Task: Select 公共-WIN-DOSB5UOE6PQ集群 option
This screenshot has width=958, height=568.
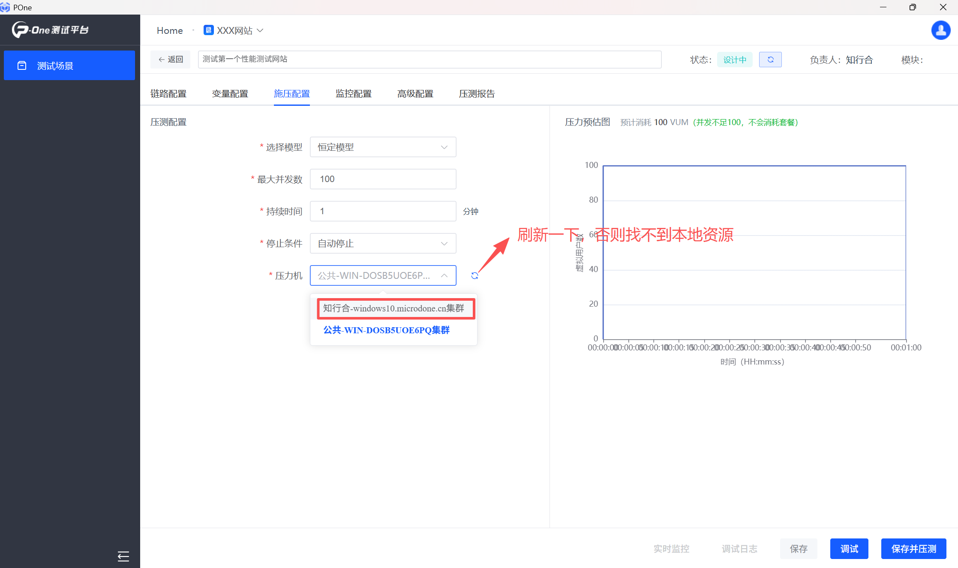Action: (386, 330)
